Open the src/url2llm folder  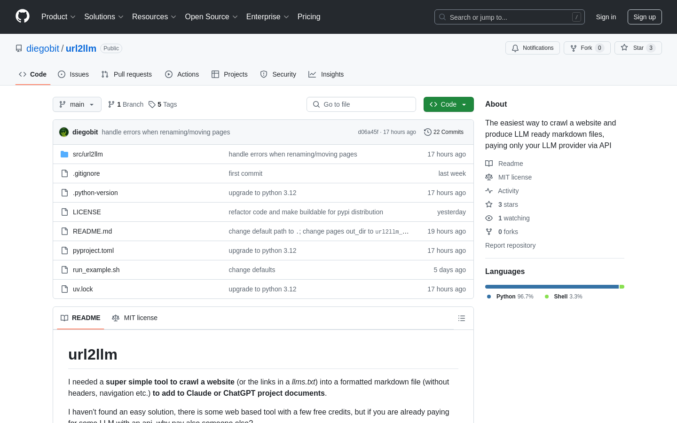tap(88, 154)
